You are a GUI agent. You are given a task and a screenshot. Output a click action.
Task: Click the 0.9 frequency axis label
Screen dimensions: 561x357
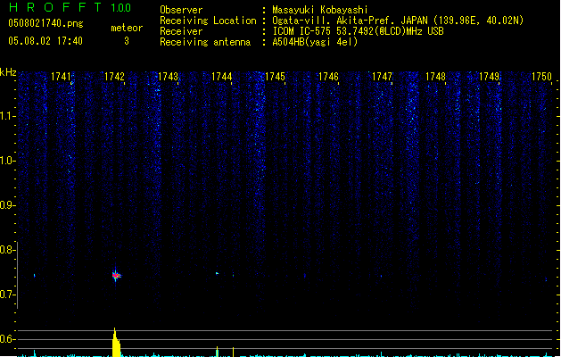click(8, 205)
